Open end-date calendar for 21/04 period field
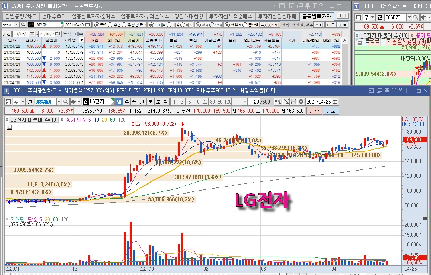The height and width of the screenshot is (275, 431). [x=57, y=34]
